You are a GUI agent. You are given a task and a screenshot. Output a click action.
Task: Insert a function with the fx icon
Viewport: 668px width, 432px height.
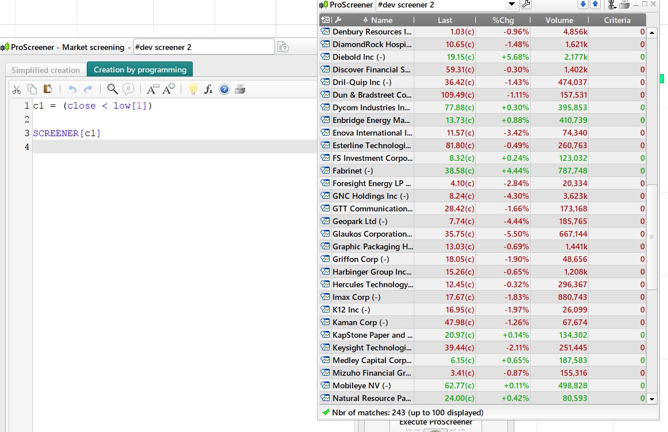tap(208, 89)
